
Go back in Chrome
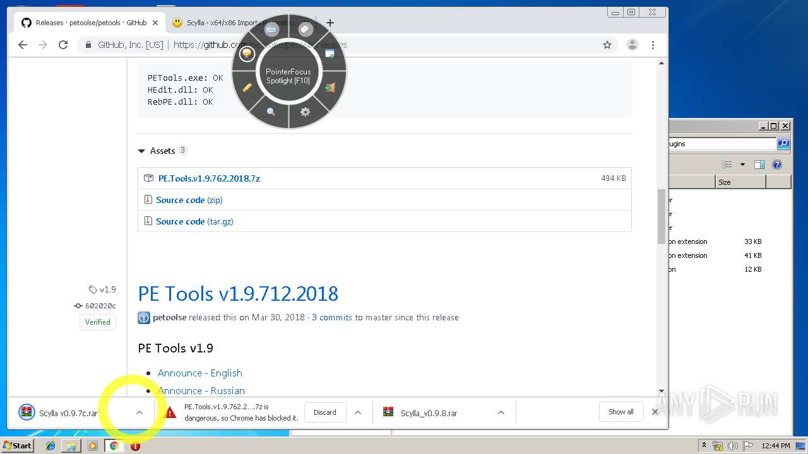[x=23, y=45]
